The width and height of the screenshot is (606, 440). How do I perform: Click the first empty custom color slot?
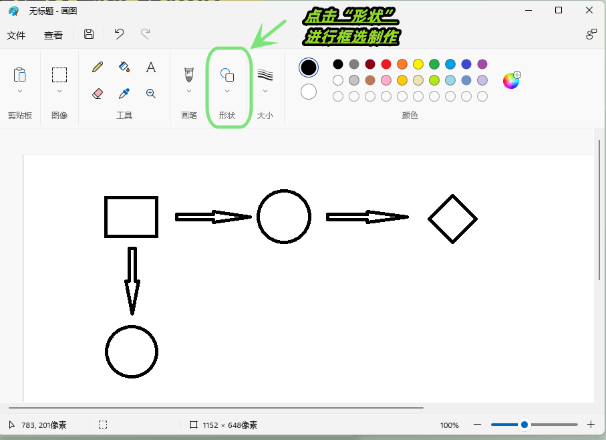click(x=338, y=96)
